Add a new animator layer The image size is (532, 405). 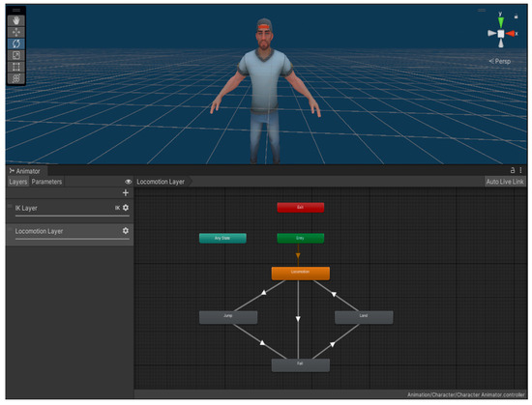coord(126,192)
